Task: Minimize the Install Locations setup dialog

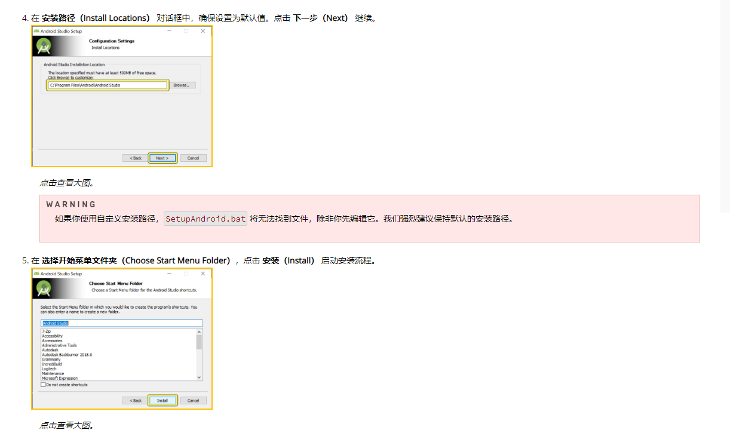Action: [x=170, y=31]
